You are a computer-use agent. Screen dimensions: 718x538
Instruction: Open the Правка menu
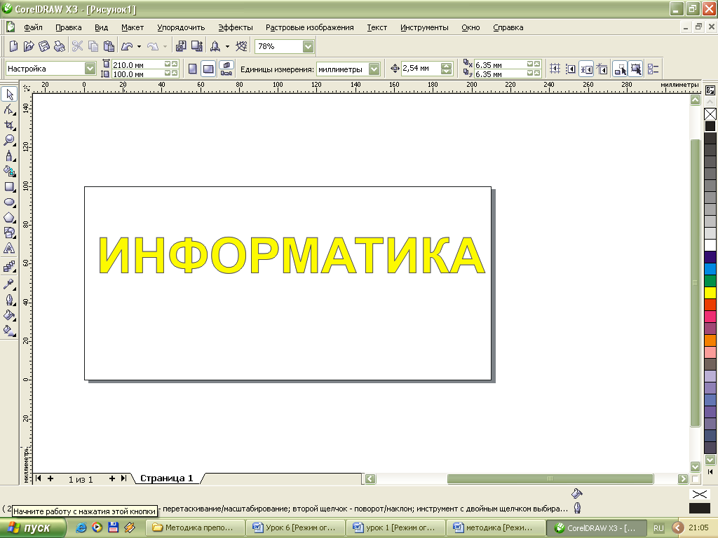pyautogui.click(x=69, y=27)
